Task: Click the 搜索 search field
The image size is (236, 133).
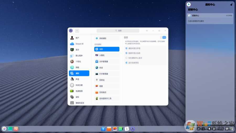Action: coord(118,30)
